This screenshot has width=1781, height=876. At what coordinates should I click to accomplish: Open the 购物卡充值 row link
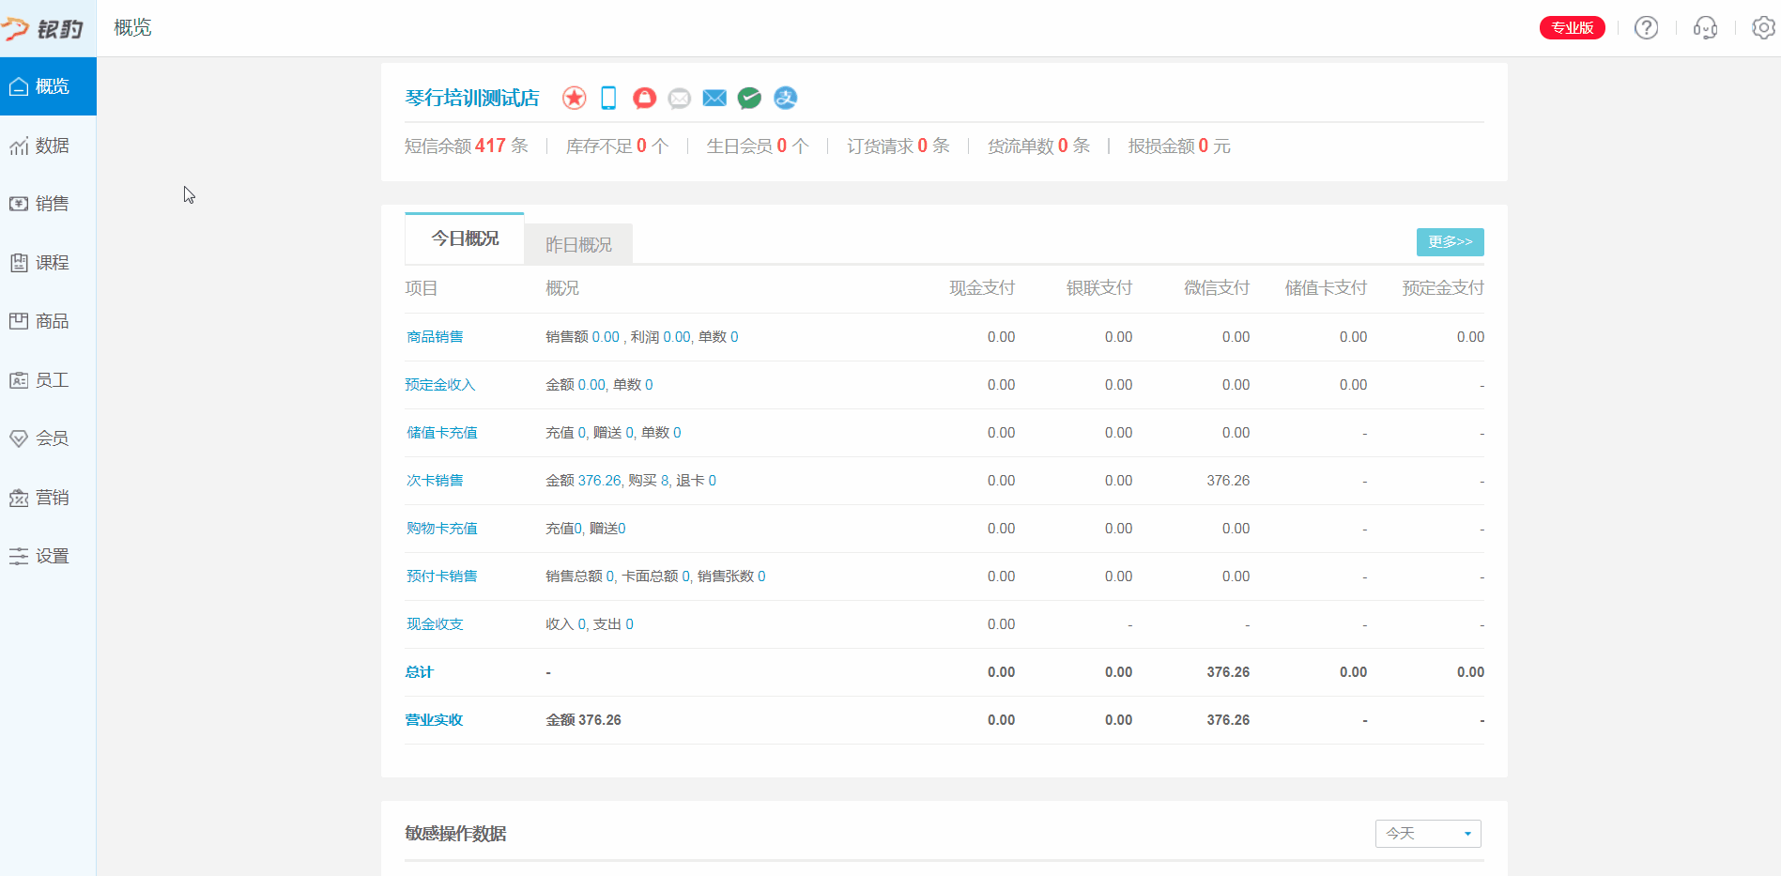[441, 529]
